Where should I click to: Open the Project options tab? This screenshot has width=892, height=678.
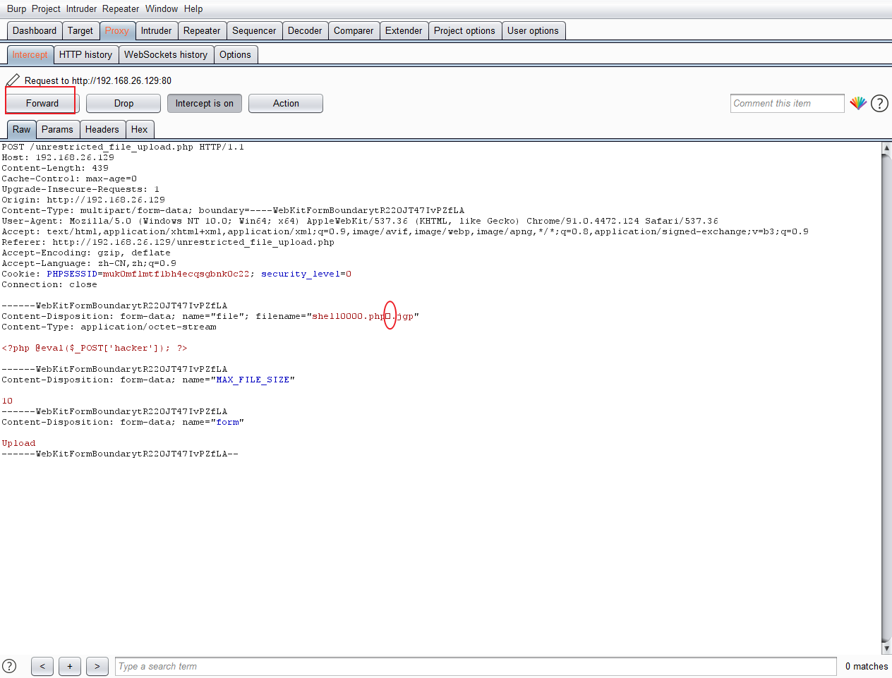click(464, 30)
